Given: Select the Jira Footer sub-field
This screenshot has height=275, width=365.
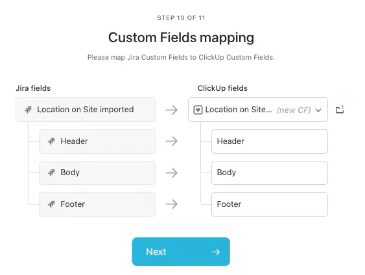Looking at the screenshot, I should tap(97, 204).
